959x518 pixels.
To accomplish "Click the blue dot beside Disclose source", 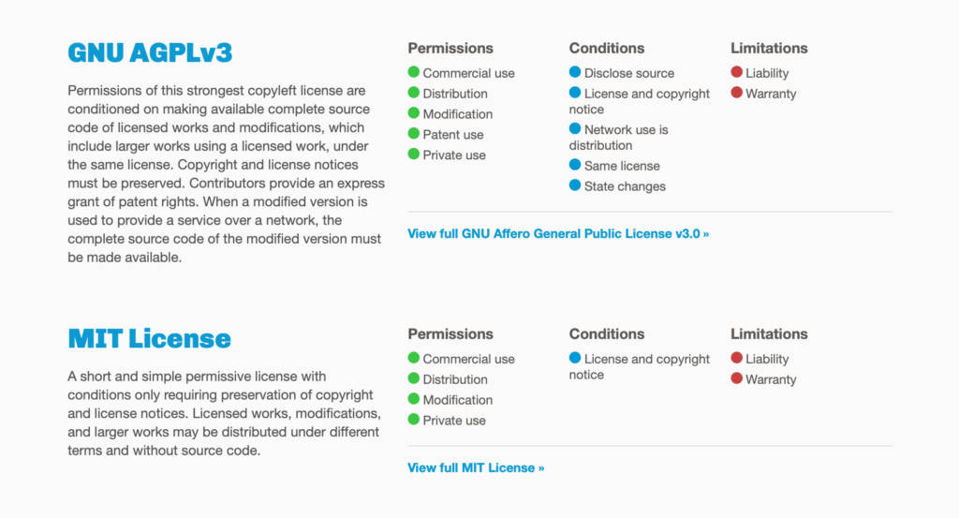I will pyautogui.click(x=575, y=72).
